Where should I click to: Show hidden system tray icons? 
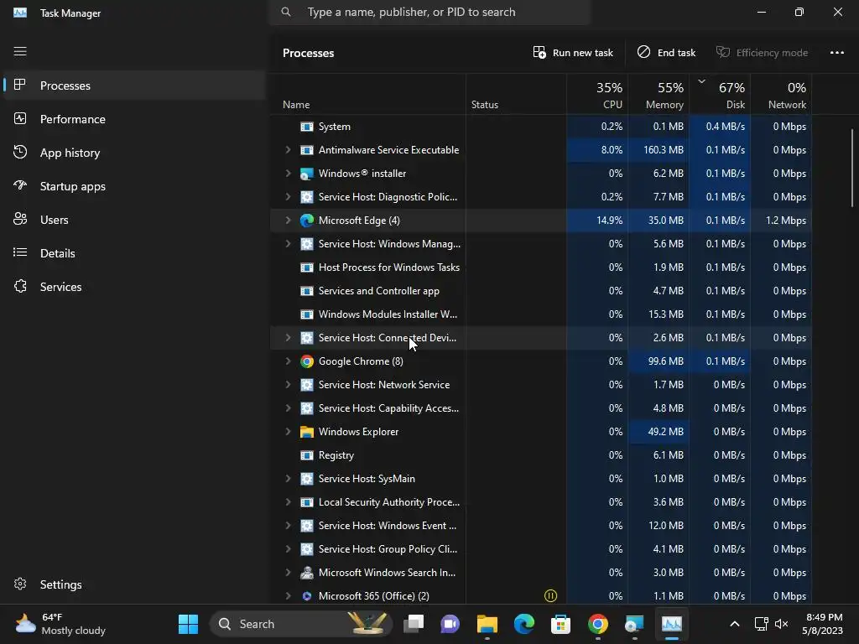[735, 624]
